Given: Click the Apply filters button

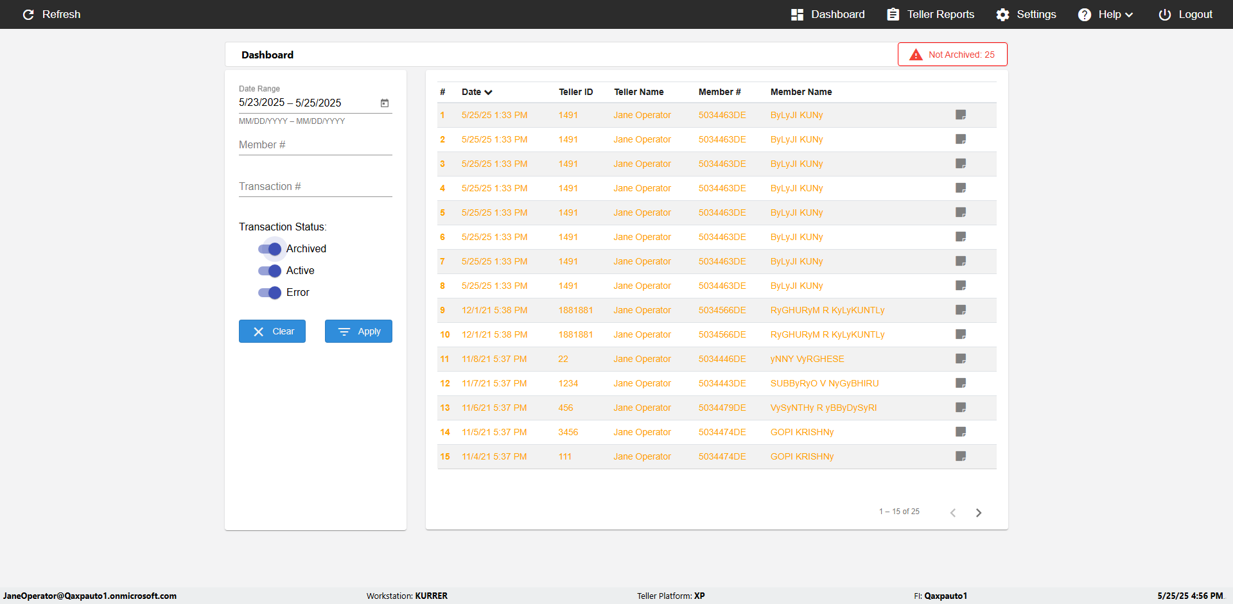Looking at the screenshot, I should point(358,331).
